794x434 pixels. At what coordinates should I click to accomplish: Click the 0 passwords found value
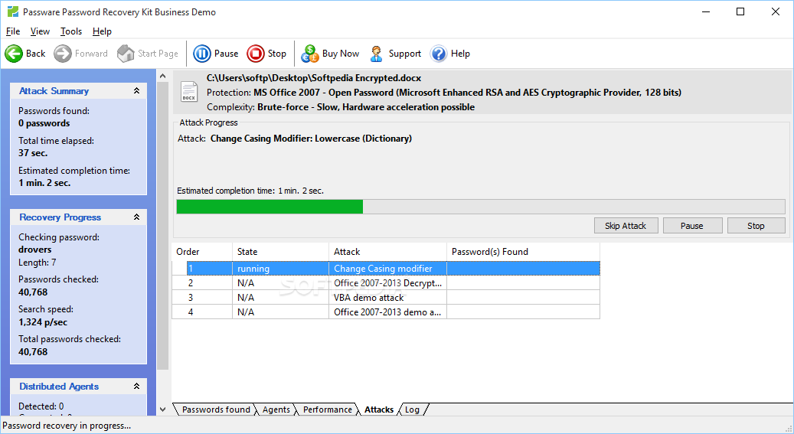click(44, 123)
